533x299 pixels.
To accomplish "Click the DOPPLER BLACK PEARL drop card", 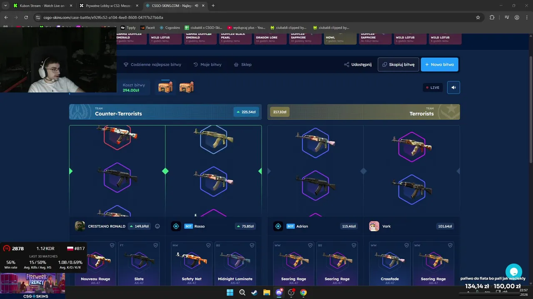I will (x=235, y=39).
